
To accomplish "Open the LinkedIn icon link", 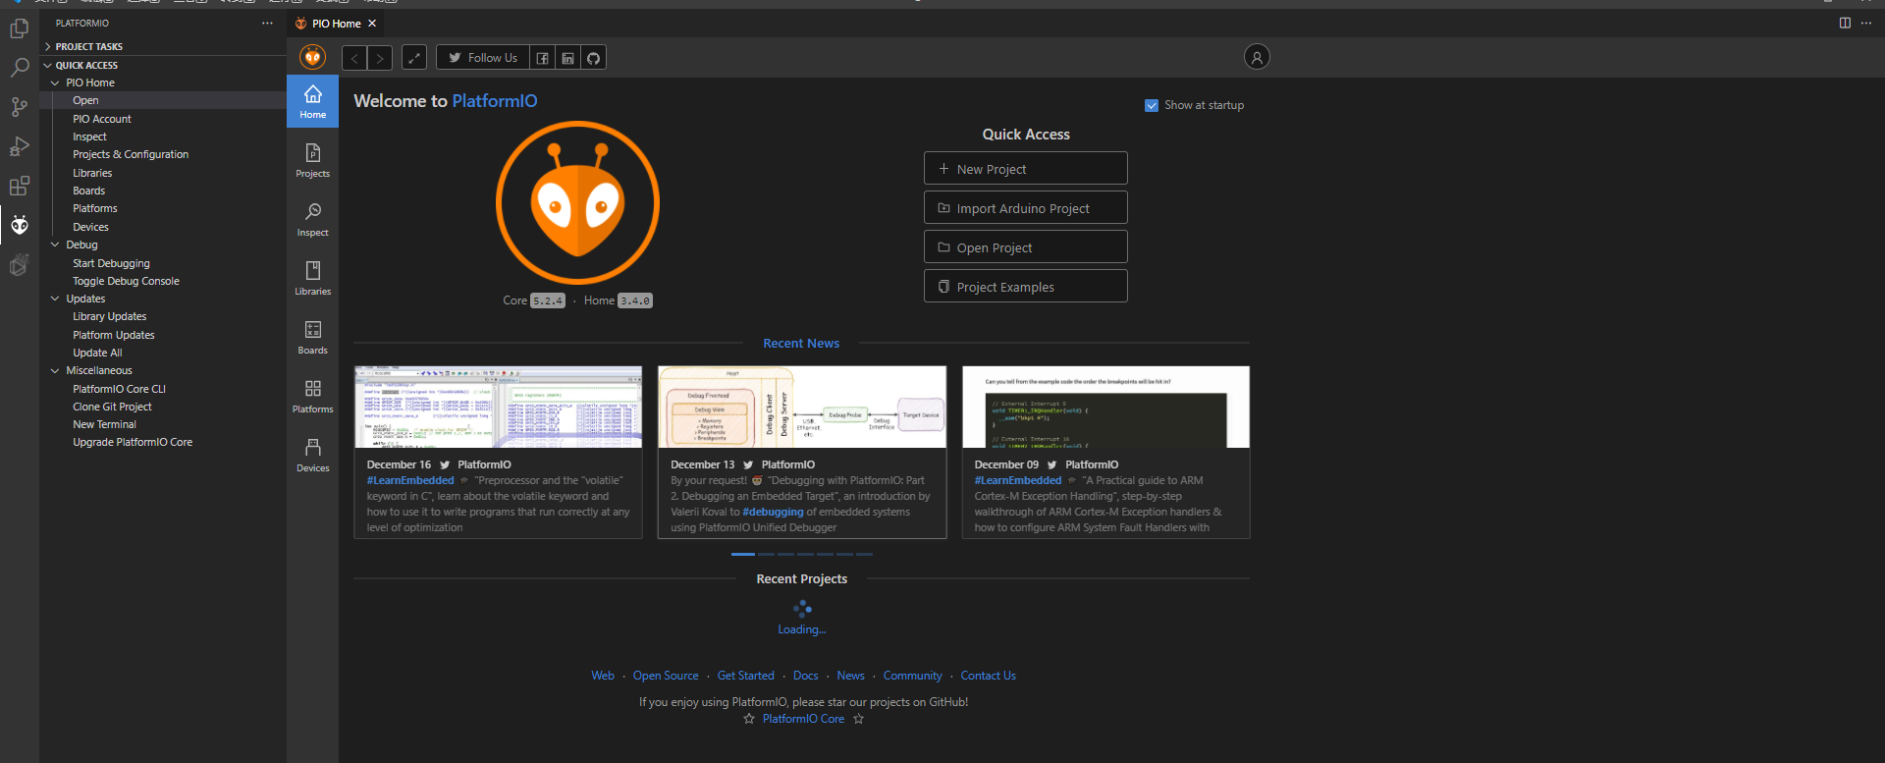I will click(567, 58).
